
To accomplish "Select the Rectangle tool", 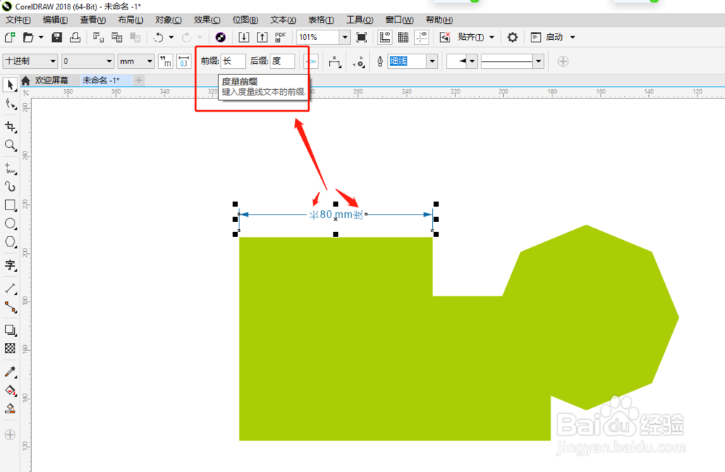I will pyautogui.click(x=10, y=204).
